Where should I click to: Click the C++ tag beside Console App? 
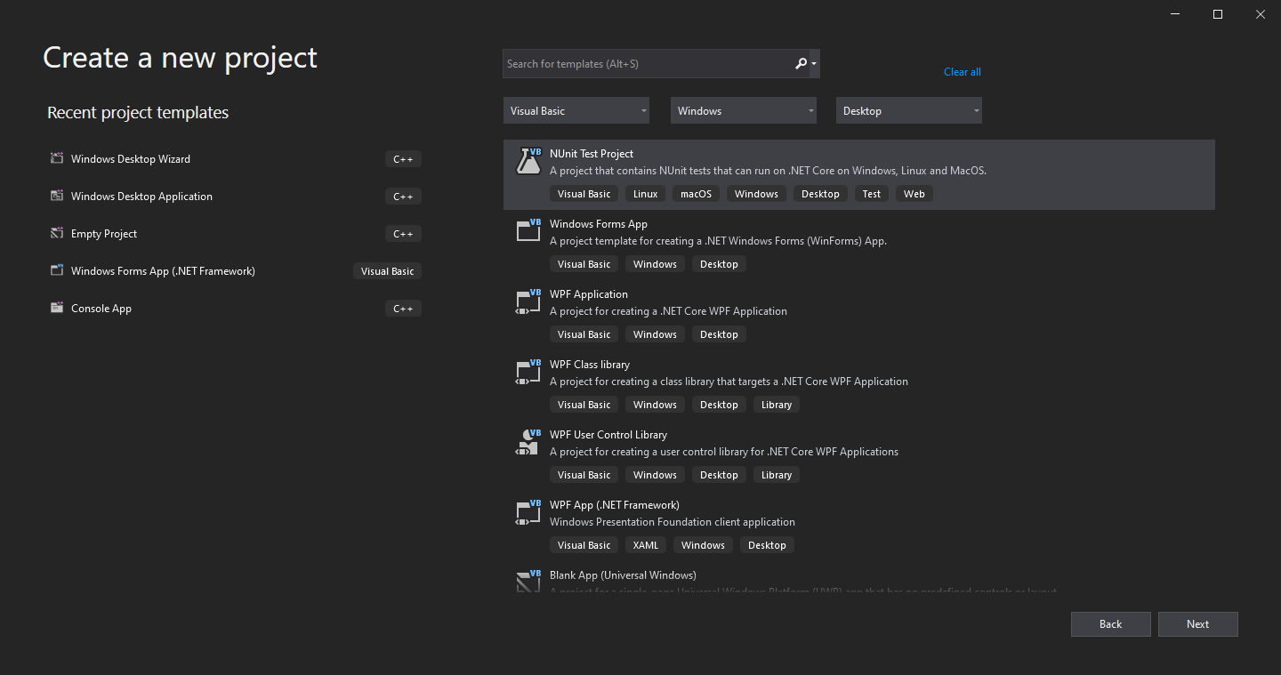tap(404, 309)
